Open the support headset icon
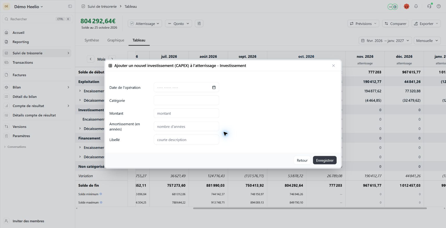This screenshot has height=228, width=446. pos(429,7)
